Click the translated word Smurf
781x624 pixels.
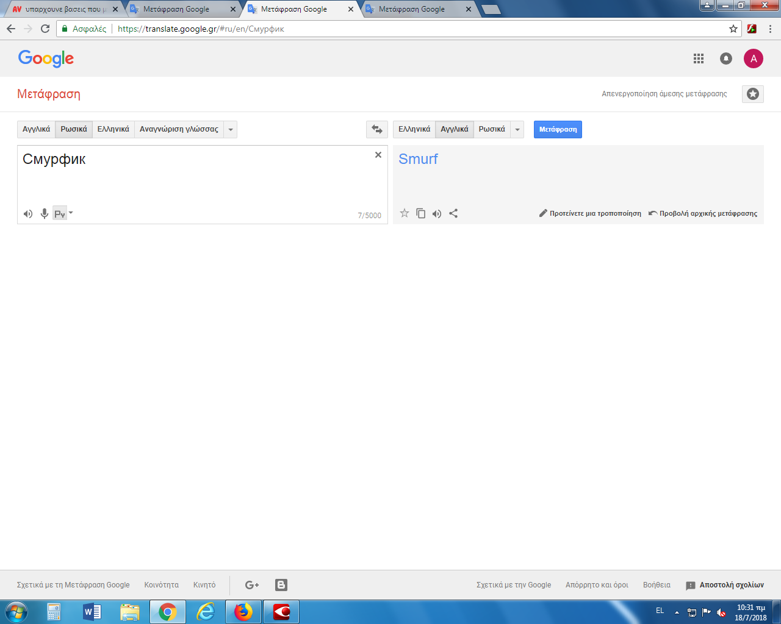[418, 159]
